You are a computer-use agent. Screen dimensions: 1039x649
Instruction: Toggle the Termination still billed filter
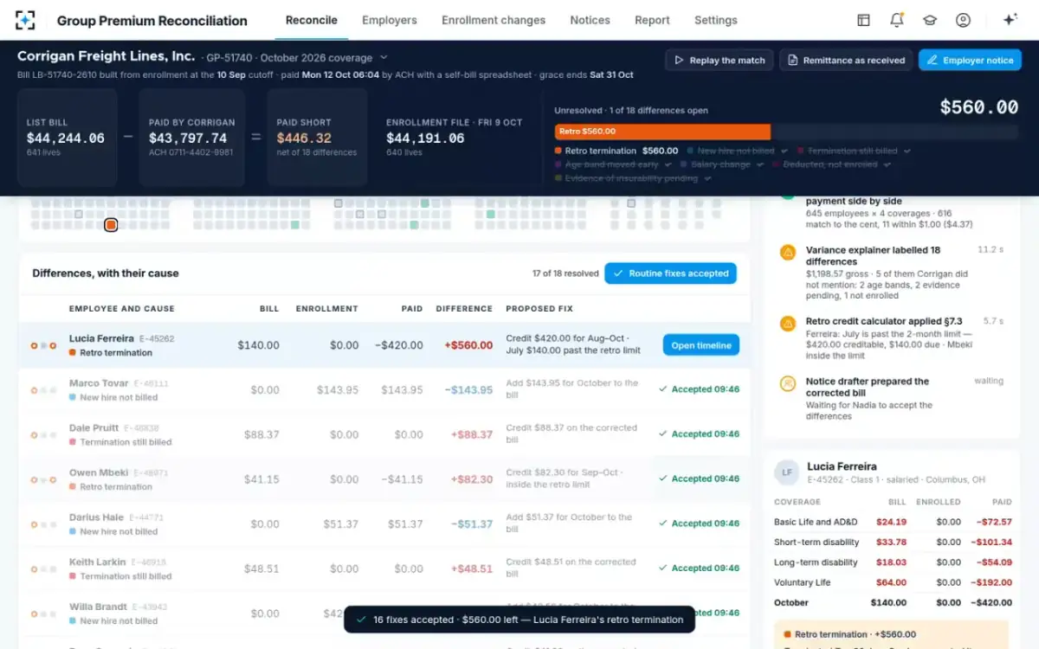point(853,151)
